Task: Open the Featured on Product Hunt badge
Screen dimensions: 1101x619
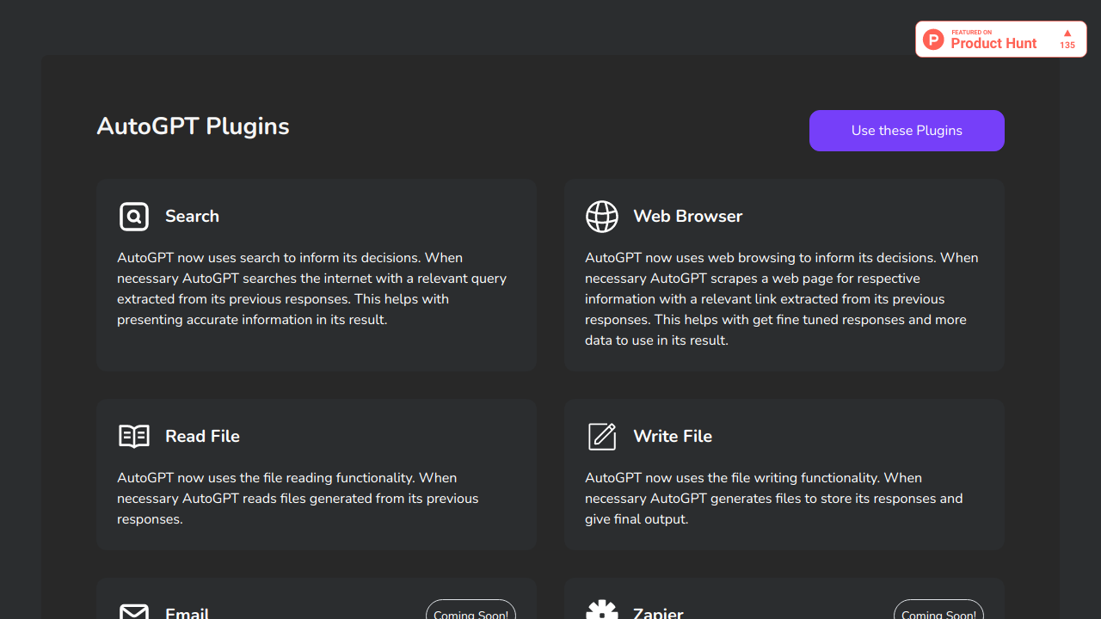Action: (x=1001, y=40)
